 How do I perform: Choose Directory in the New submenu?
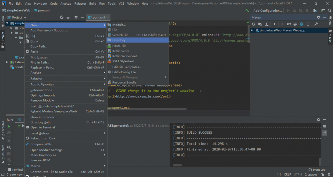tap(138, 40)
